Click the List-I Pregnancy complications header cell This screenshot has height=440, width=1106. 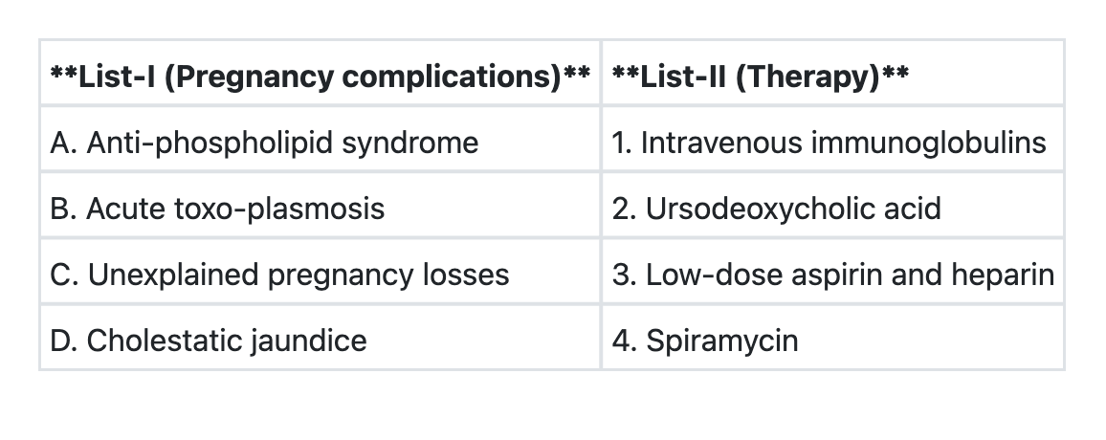[x=320, y=75]
